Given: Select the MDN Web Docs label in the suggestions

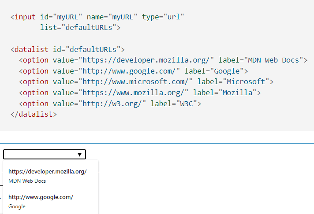Looking at the screenshot, I should tap(27, 181).
